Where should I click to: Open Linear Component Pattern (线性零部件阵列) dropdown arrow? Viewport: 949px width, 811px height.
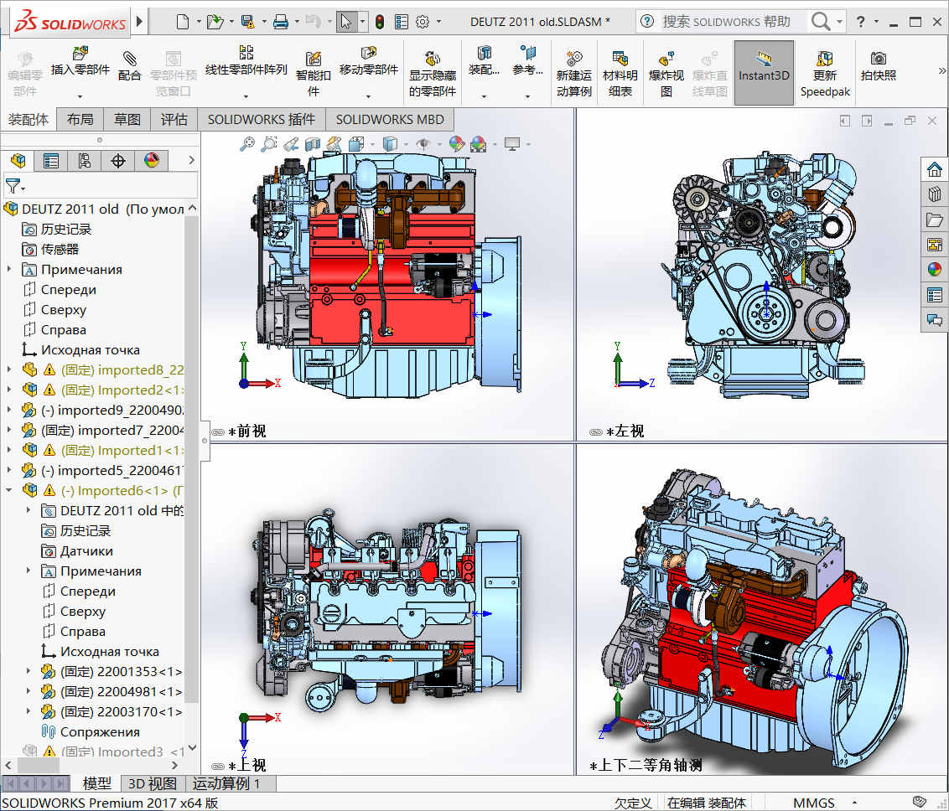(x=246, y=96)
